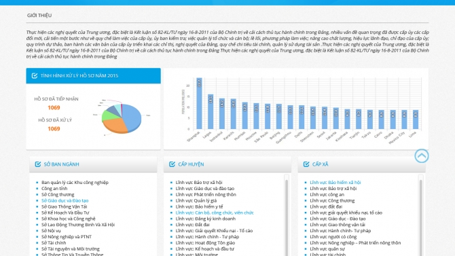
Task: Click the checkmark icon in Tình hình xử lý header
Action: [x=35, y=76]
